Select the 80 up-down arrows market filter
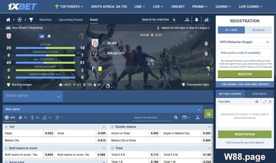The height and width of the screenshot is (163, 276). 35,117
